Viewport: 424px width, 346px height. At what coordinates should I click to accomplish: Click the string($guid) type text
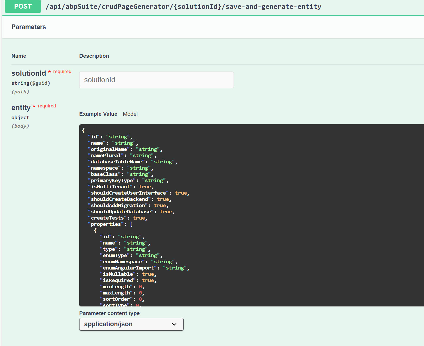point(31,83)
